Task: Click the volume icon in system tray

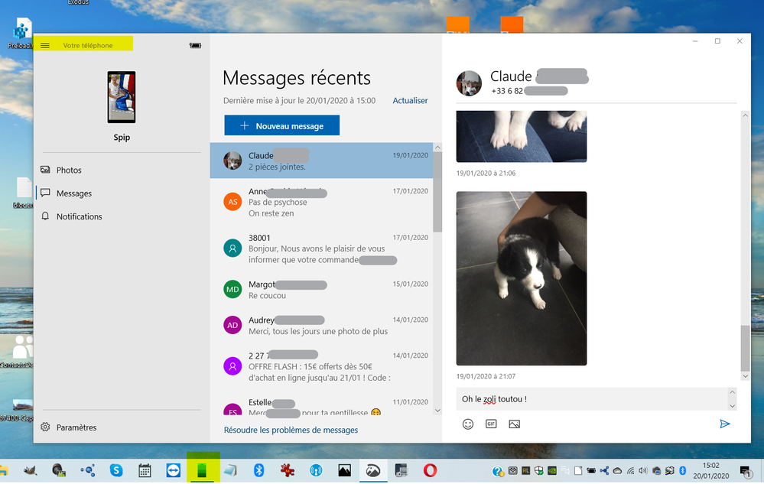Action: point(643,471)
